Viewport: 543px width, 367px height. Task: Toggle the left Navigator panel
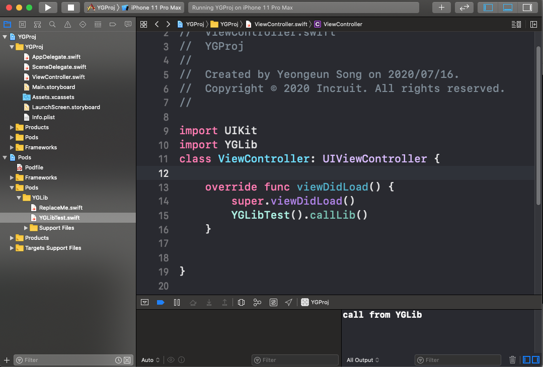488,7
